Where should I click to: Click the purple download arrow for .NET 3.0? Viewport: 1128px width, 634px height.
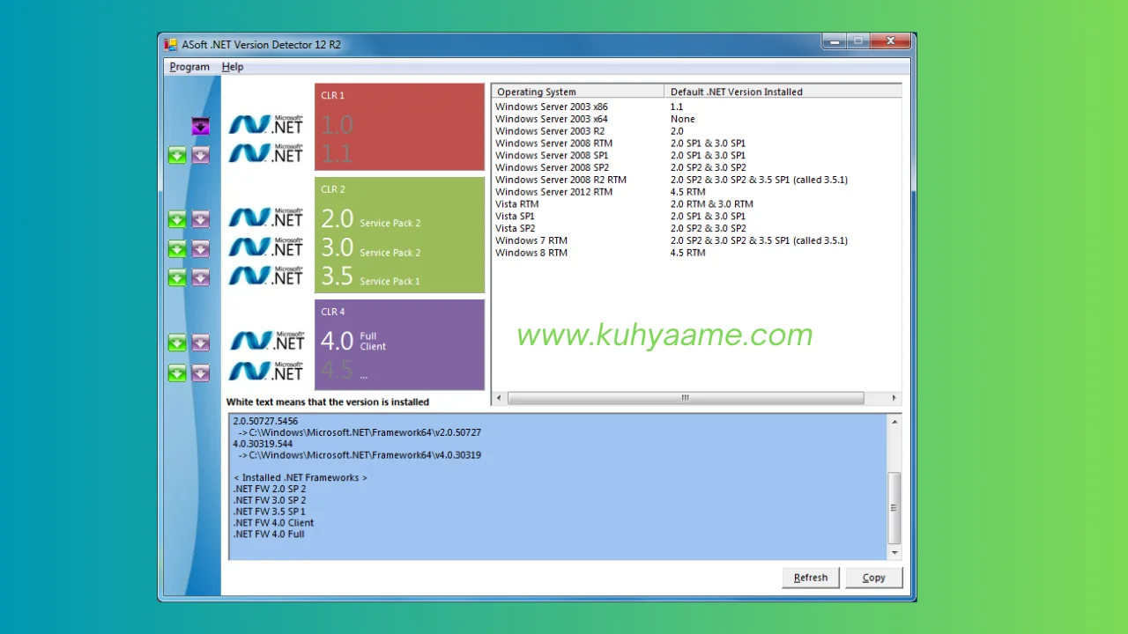(x=201, y=249)
